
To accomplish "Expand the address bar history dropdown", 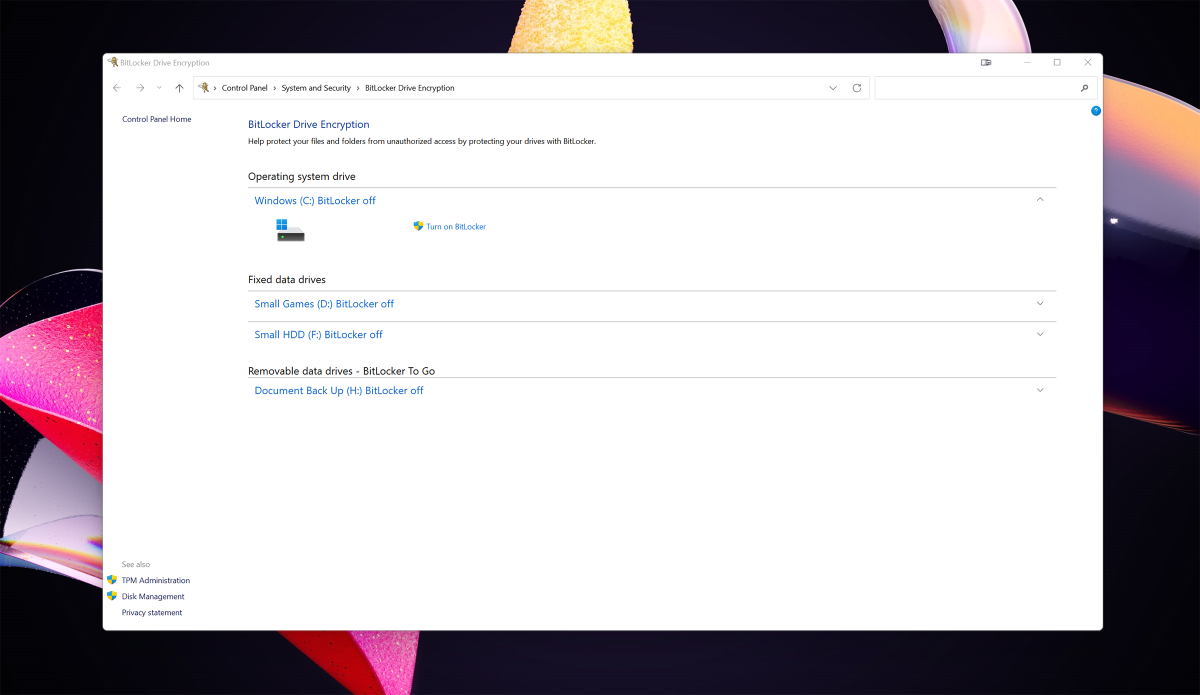I will [833, 88].
